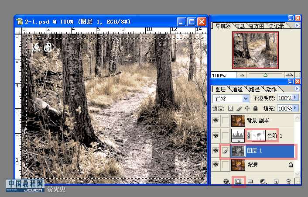308x197 pixels.
Task: Create a new layer with the page icon
Action: click(x=276, y=181)
